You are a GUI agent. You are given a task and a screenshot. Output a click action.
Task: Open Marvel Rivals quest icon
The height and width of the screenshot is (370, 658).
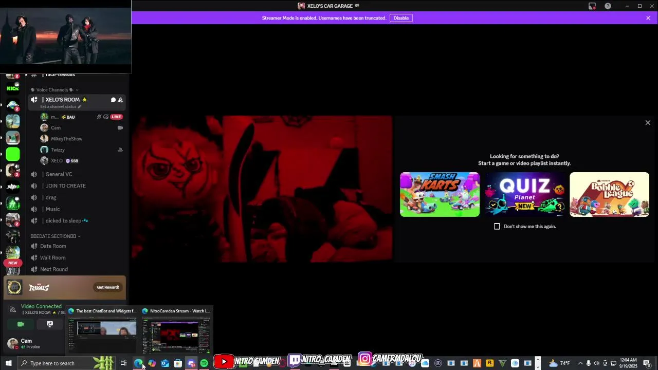14,287
